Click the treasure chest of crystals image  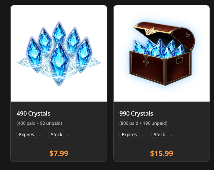[x=161, y=53]
